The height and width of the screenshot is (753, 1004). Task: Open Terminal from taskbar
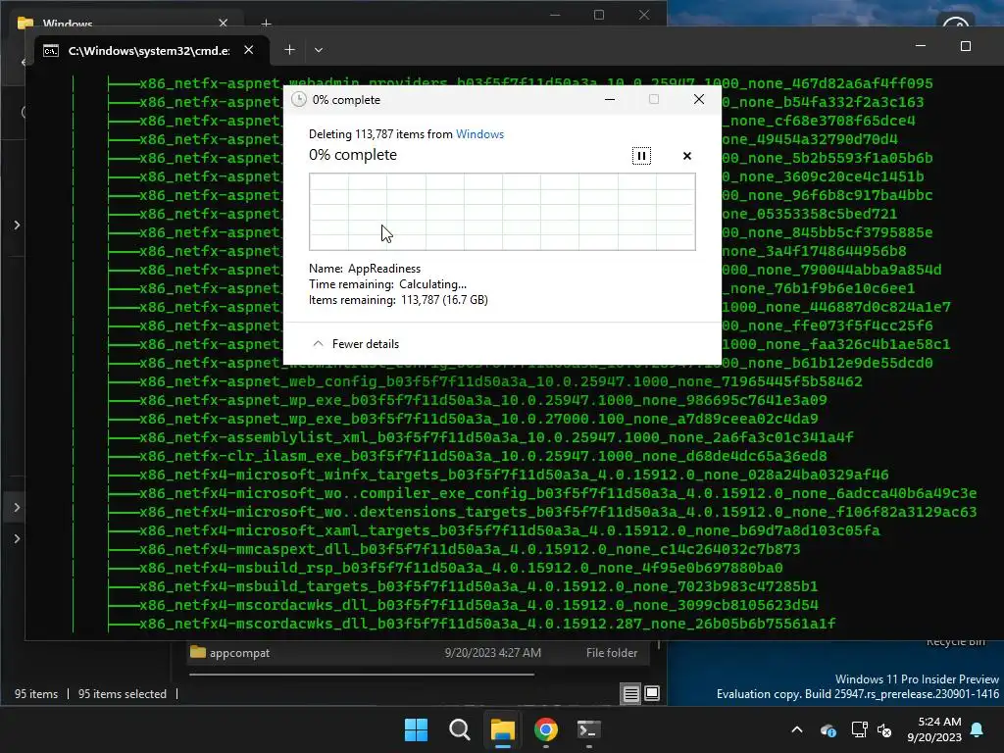pos(589,729)
